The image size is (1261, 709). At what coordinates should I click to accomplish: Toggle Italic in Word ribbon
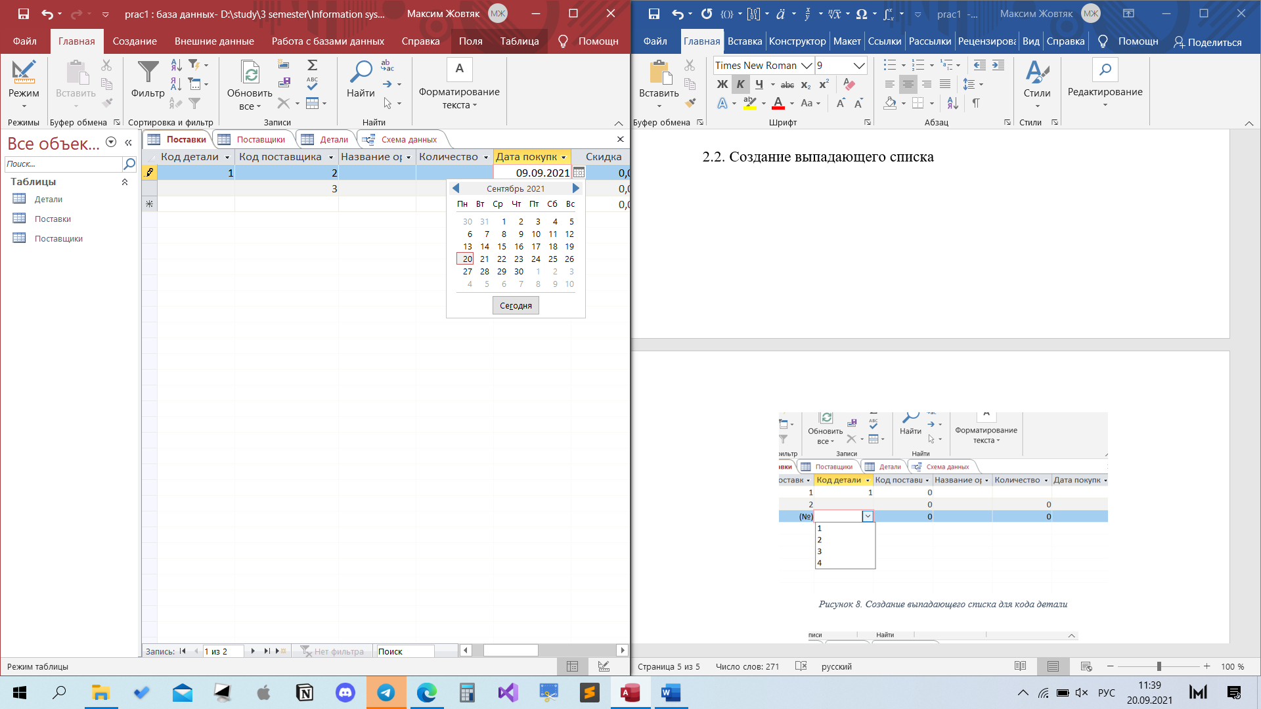point(740,84)
